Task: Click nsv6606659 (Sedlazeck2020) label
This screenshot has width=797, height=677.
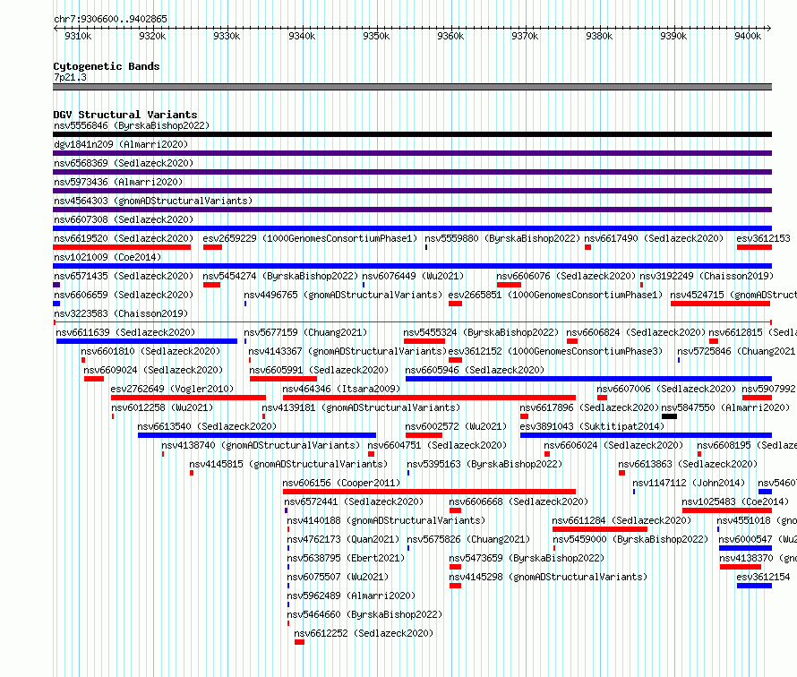Action: [x=124, y=295]
